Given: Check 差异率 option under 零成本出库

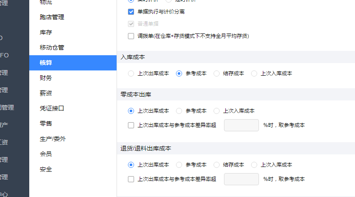Looking at the screenshot, I should click(x=131, y=125).
